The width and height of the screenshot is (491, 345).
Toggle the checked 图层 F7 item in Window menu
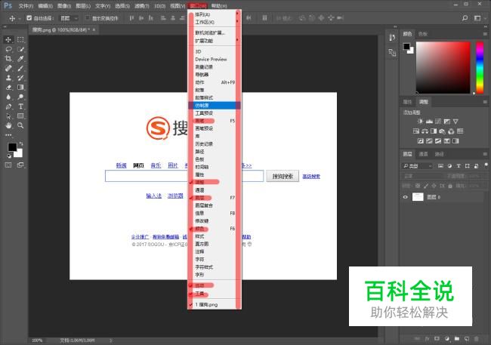215,198
